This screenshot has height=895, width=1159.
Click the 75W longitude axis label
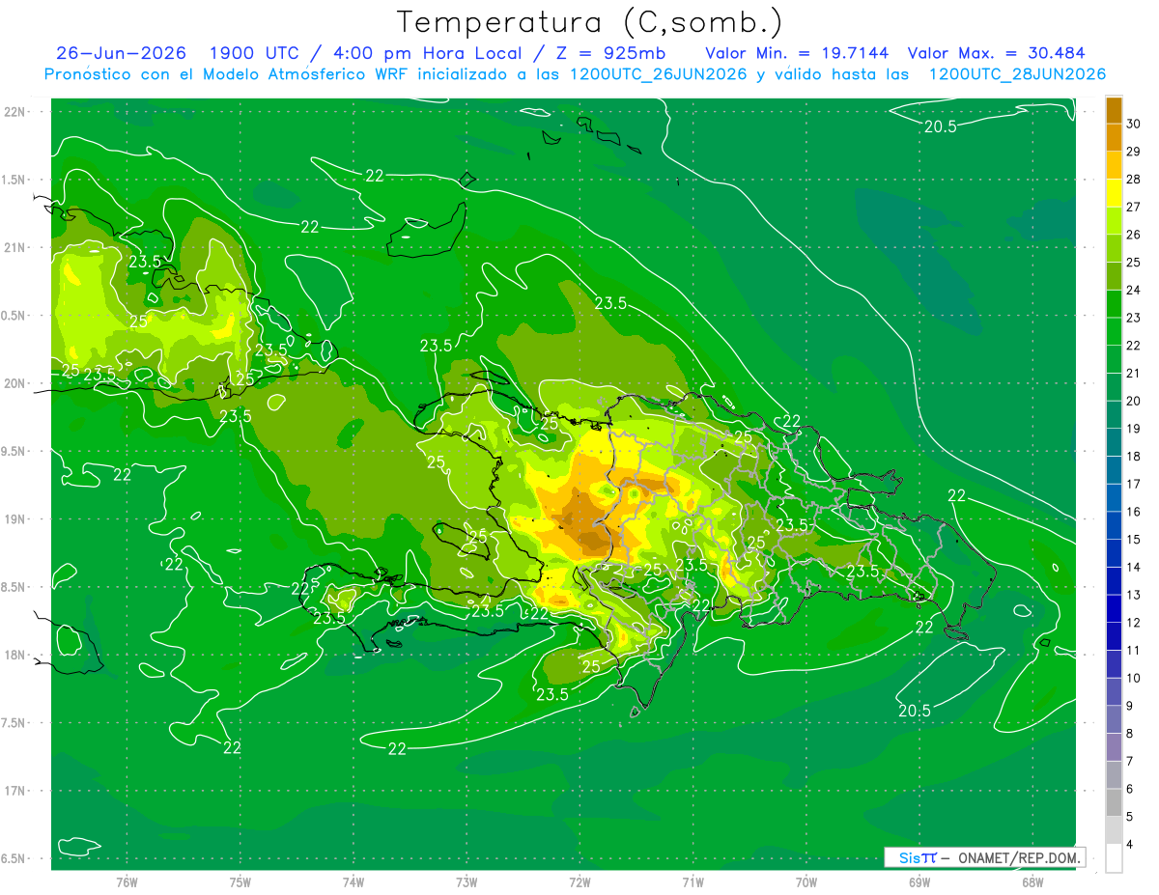[x=240, y=882]
